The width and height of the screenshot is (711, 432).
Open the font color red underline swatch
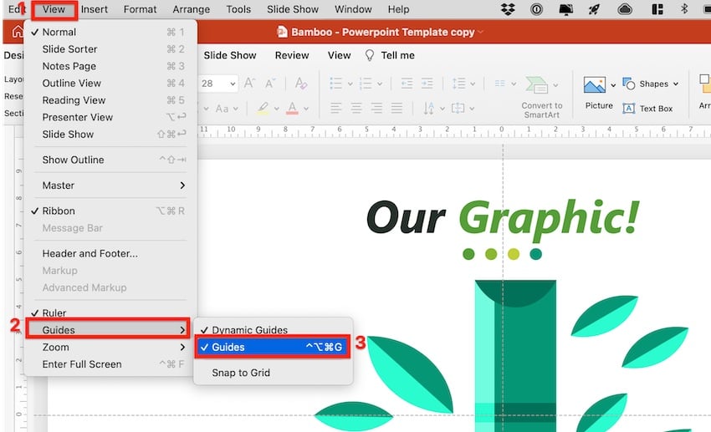pyautogui.click(x=292, y=109)
